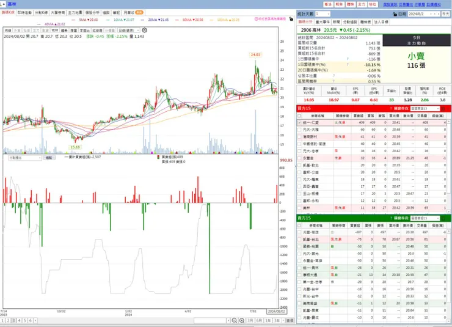Viewport: 452px width, 327px height.
Task: Set the chart range to 6月
Action: (259, 320)
